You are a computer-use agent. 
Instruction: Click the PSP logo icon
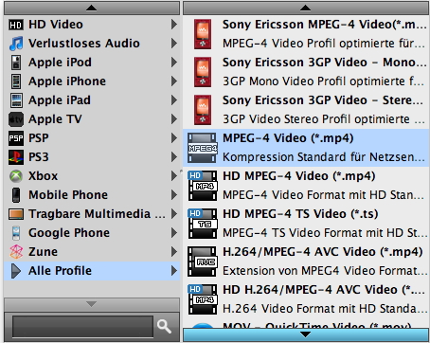(x=16, y=138)
